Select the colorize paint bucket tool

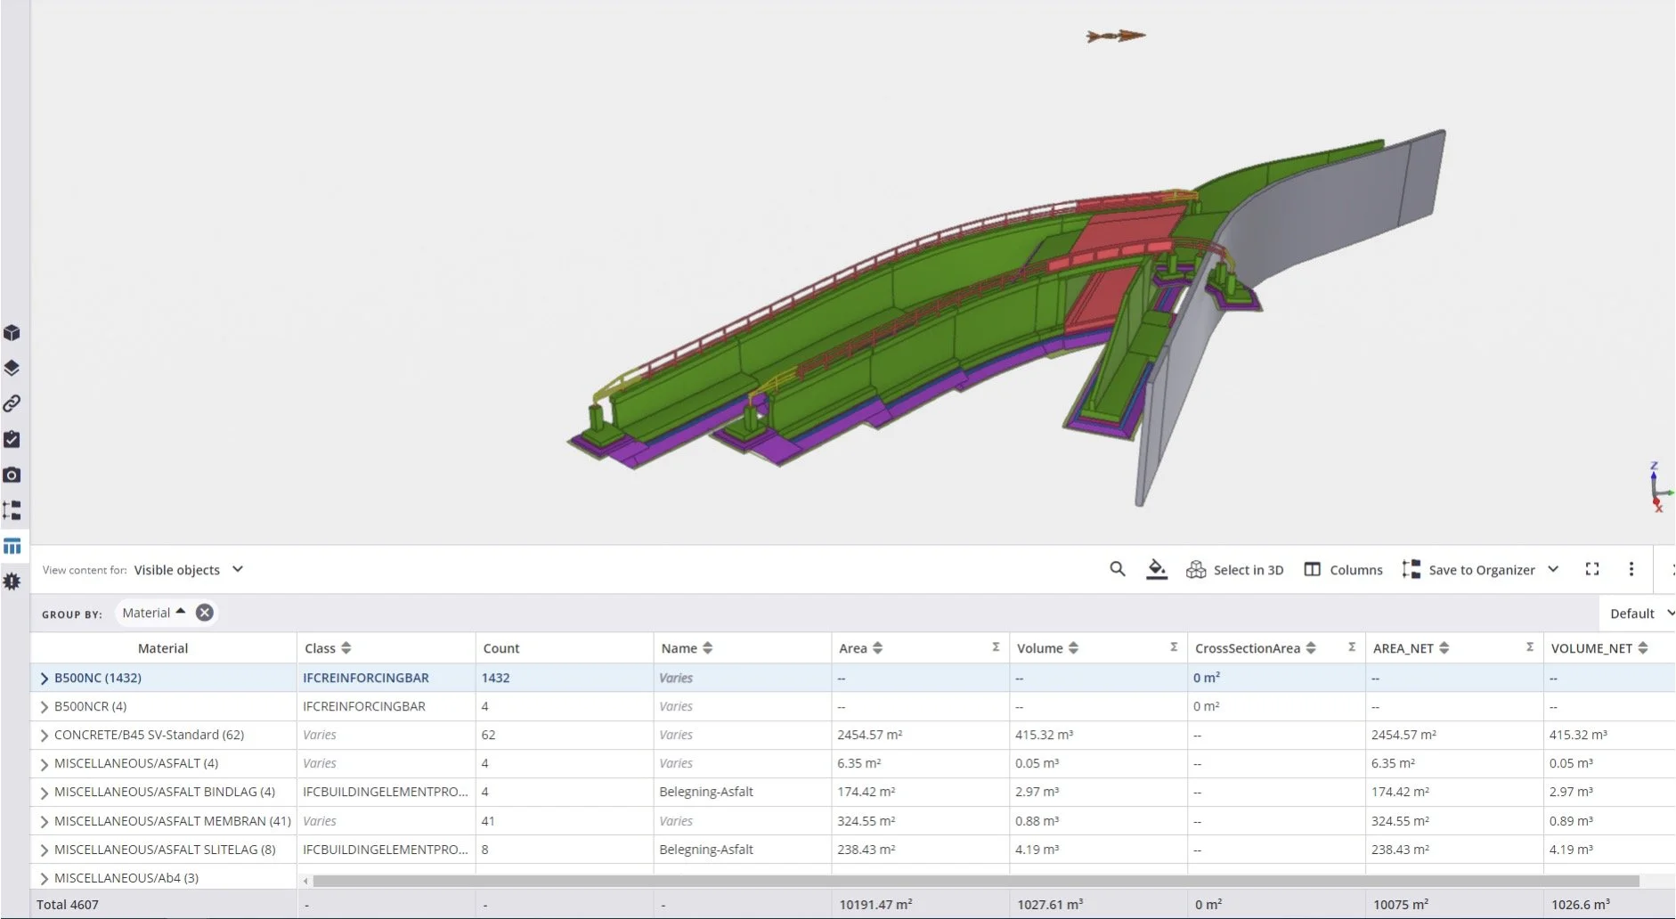point(1157,569)
